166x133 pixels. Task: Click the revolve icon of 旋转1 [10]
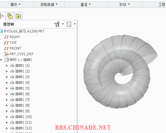click(x=12, y=117)
